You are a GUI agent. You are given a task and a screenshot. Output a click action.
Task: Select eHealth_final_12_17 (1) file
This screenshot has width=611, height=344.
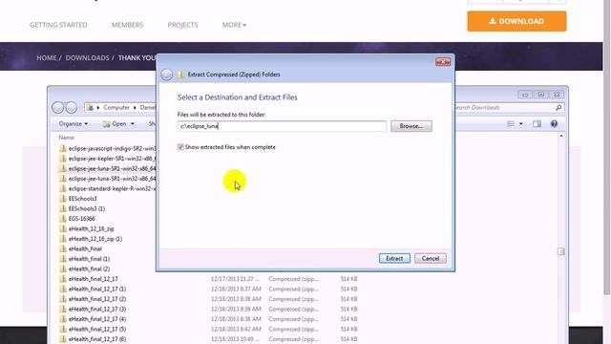point(97,289)
